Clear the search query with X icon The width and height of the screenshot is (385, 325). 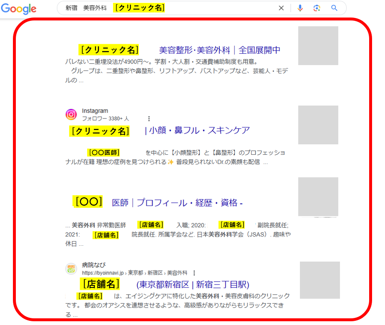(281, 8)
